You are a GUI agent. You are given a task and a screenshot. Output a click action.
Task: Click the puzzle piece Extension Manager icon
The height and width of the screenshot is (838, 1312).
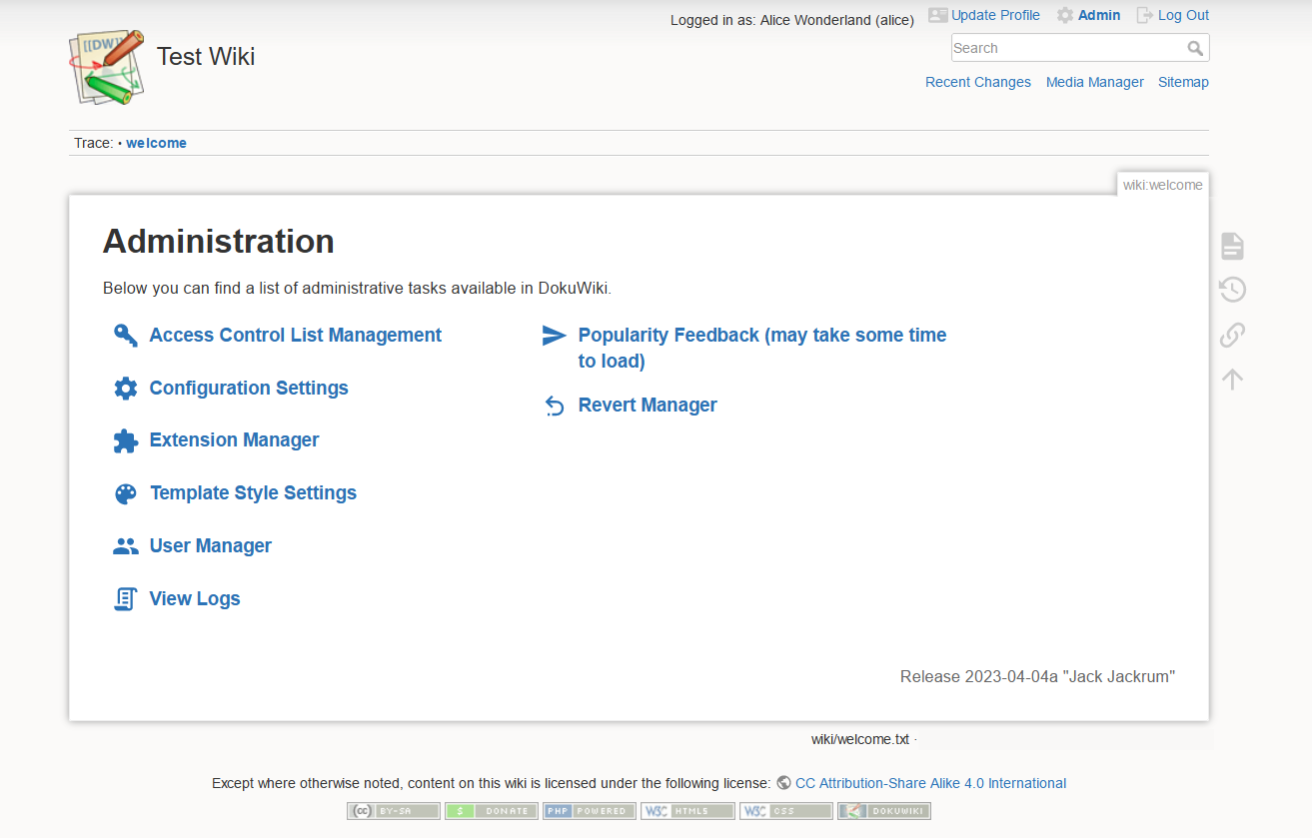(x=126, y=440)
